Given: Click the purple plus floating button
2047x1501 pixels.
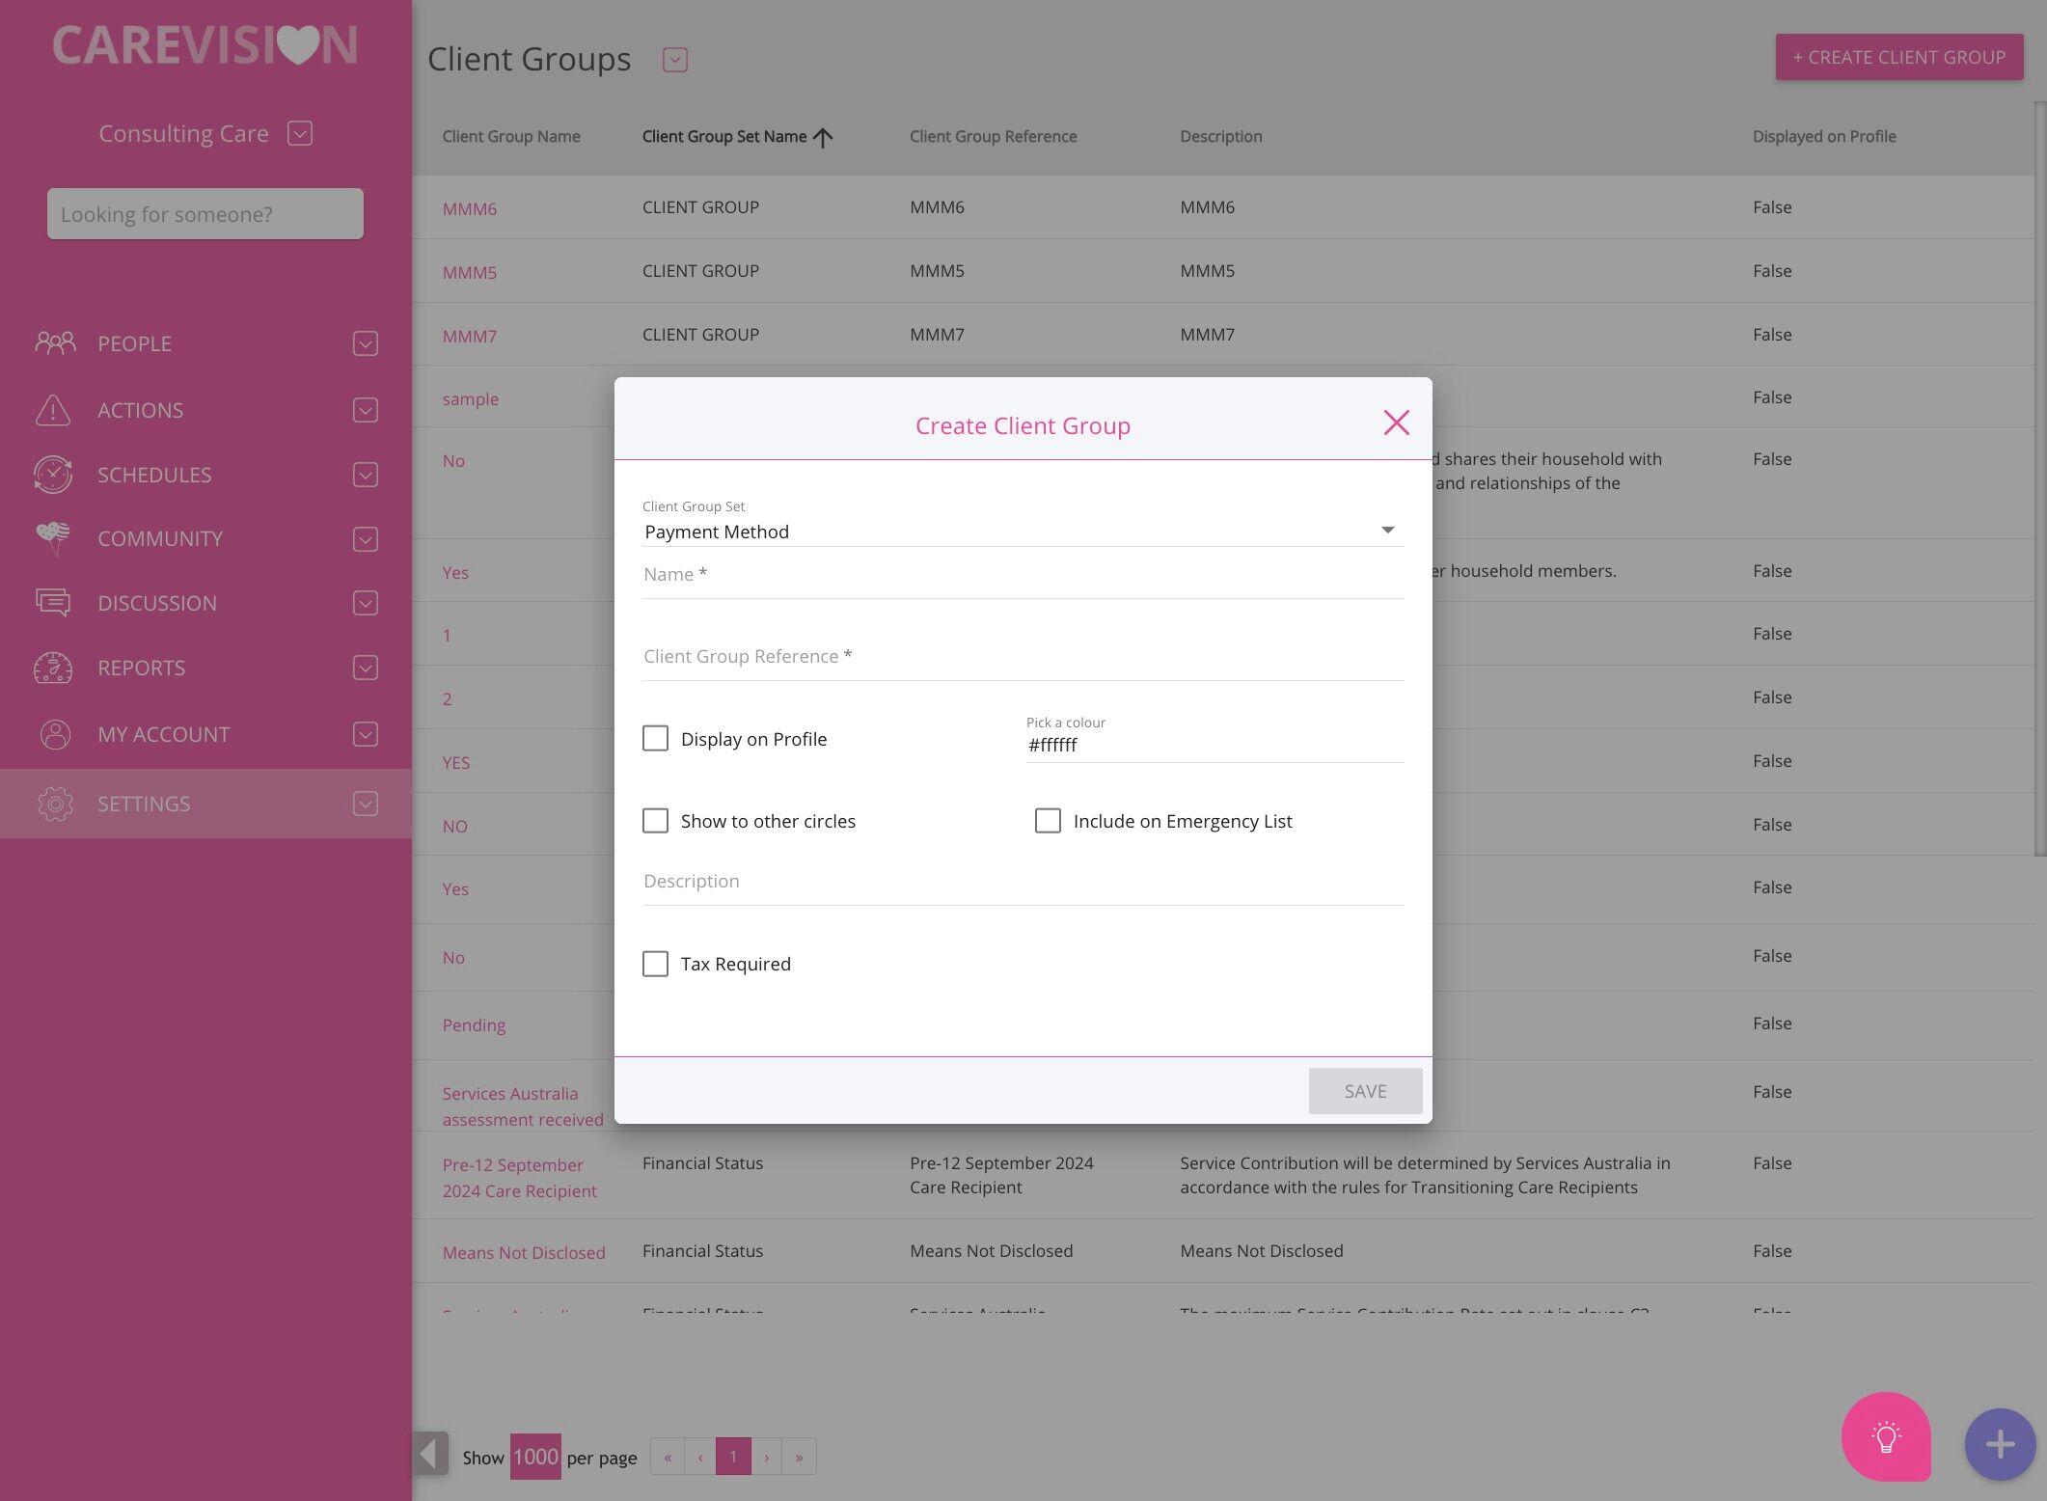Looking at the screenshot, I should [2000, 1444].
